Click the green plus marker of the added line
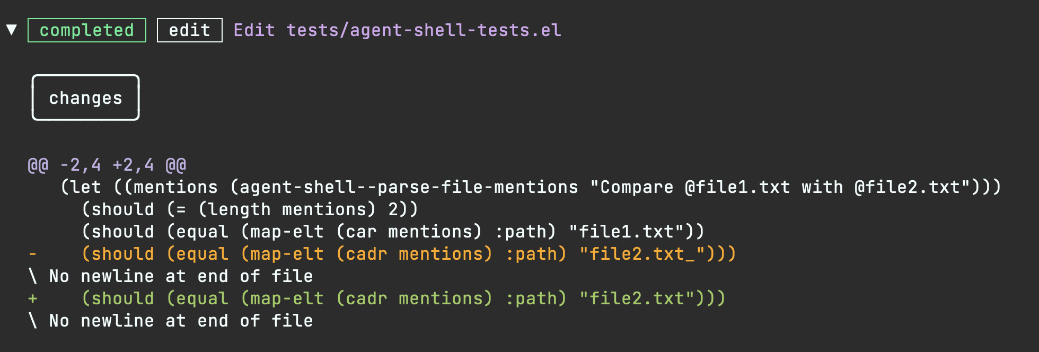1039x352 pixels. (33, 298)
